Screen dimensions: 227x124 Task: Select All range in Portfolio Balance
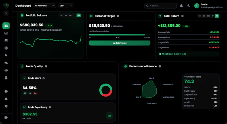point(79,15)
